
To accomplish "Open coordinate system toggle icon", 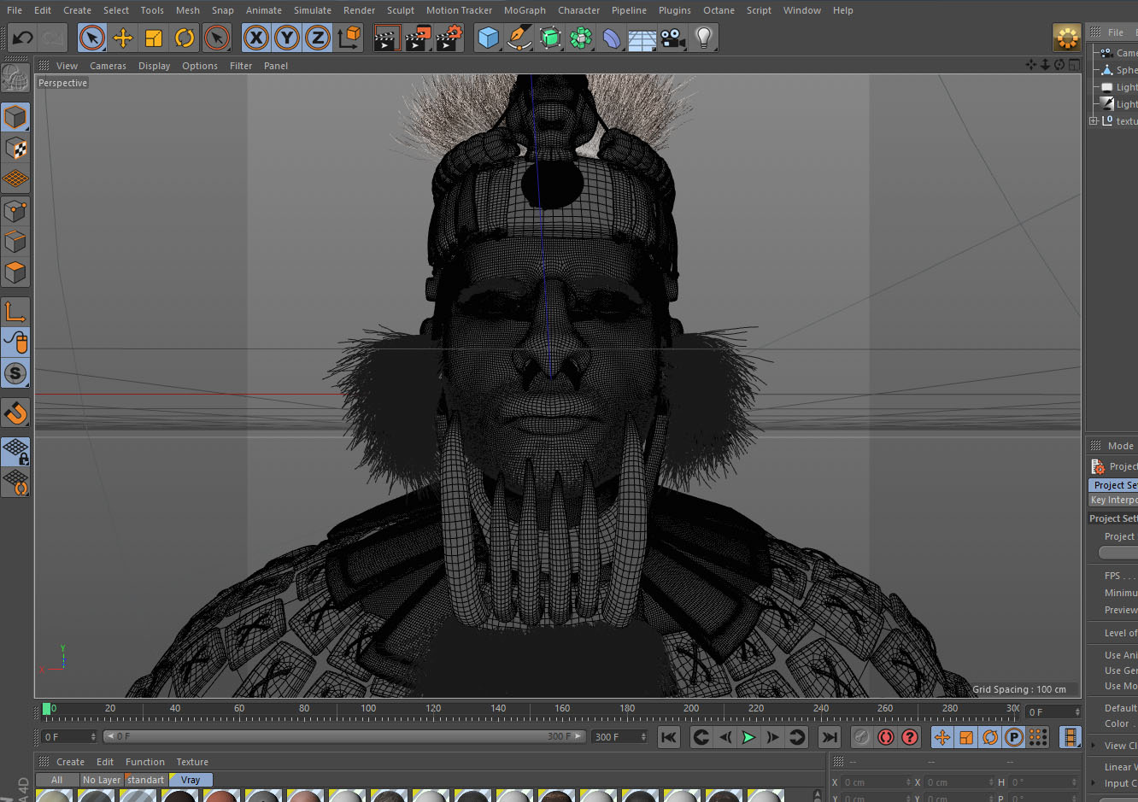I will 349,38.
